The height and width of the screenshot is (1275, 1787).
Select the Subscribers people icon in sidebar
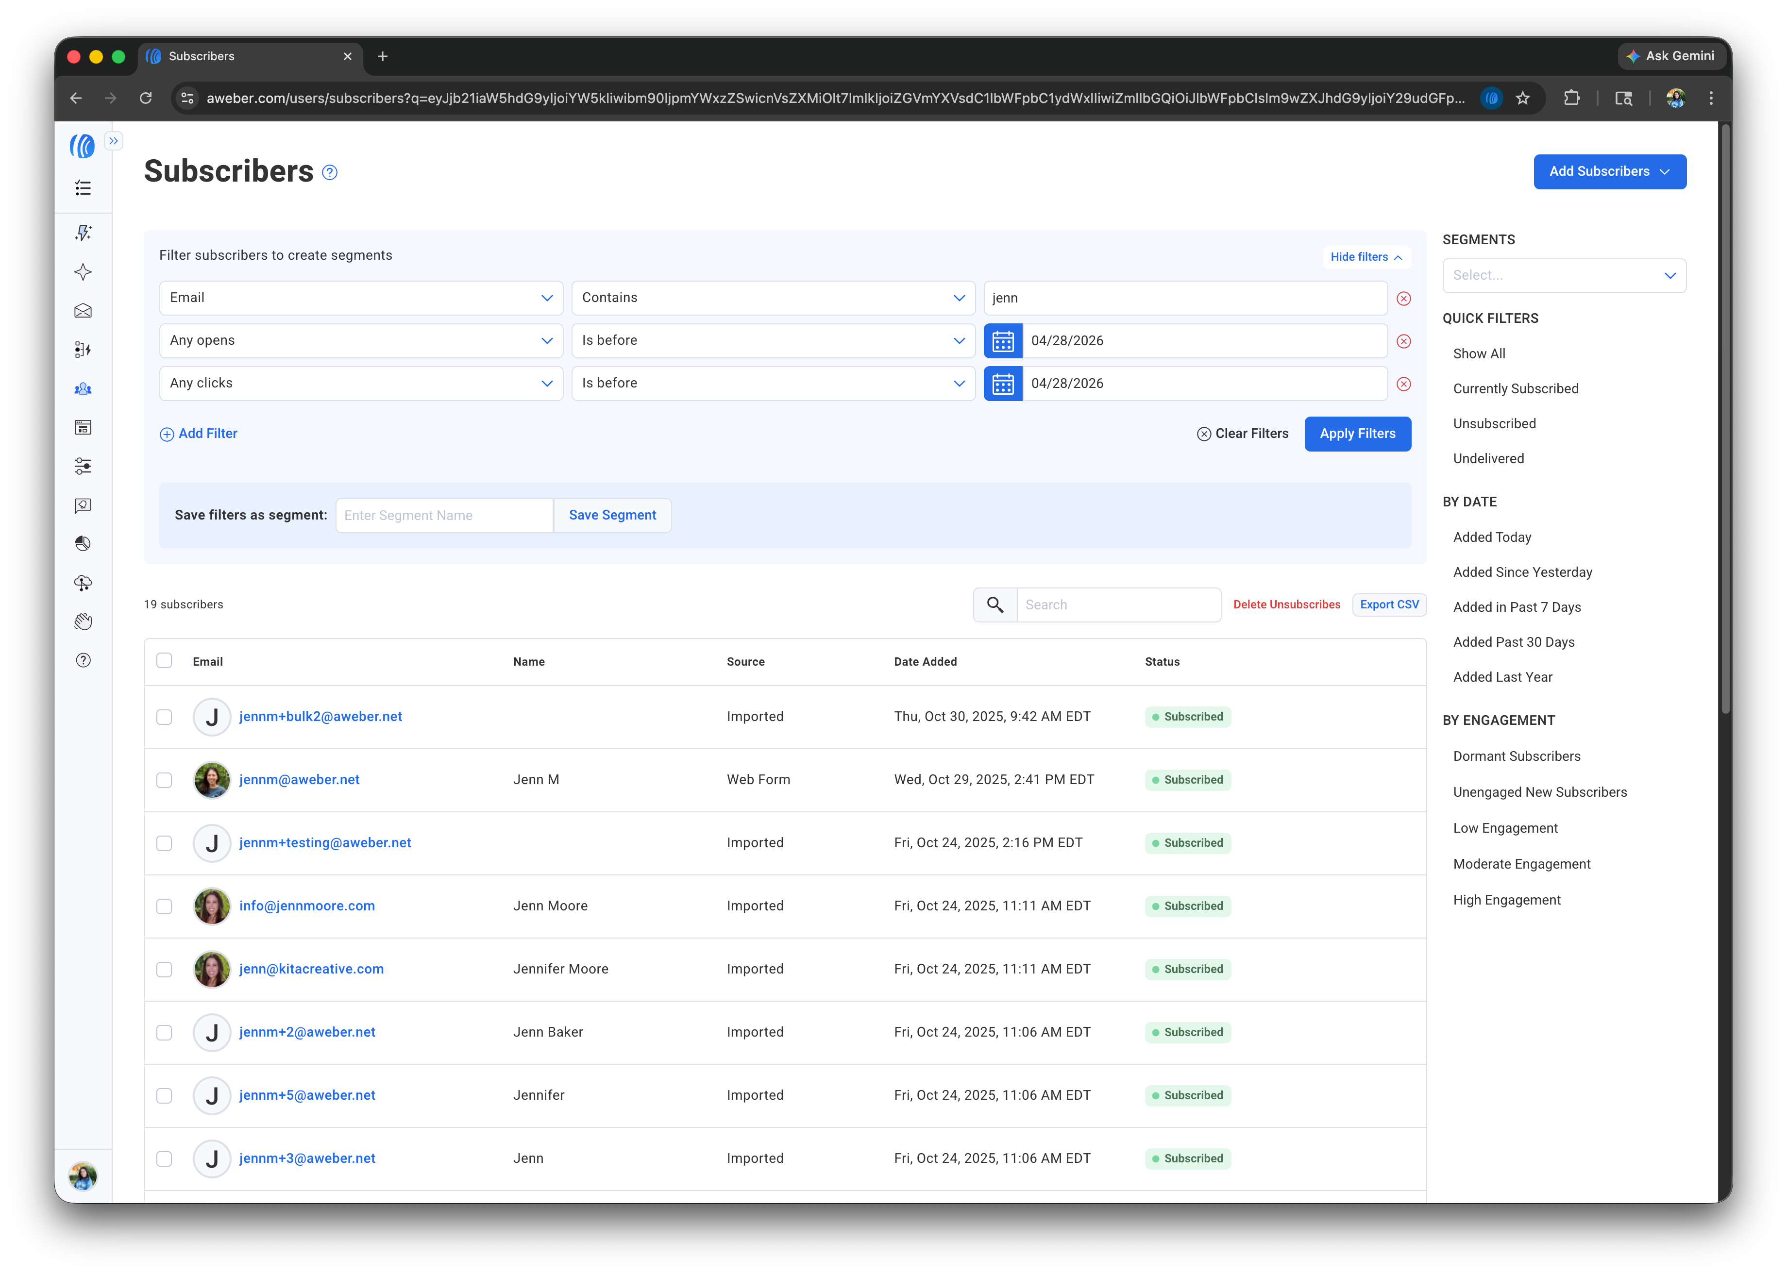(83, 388)
